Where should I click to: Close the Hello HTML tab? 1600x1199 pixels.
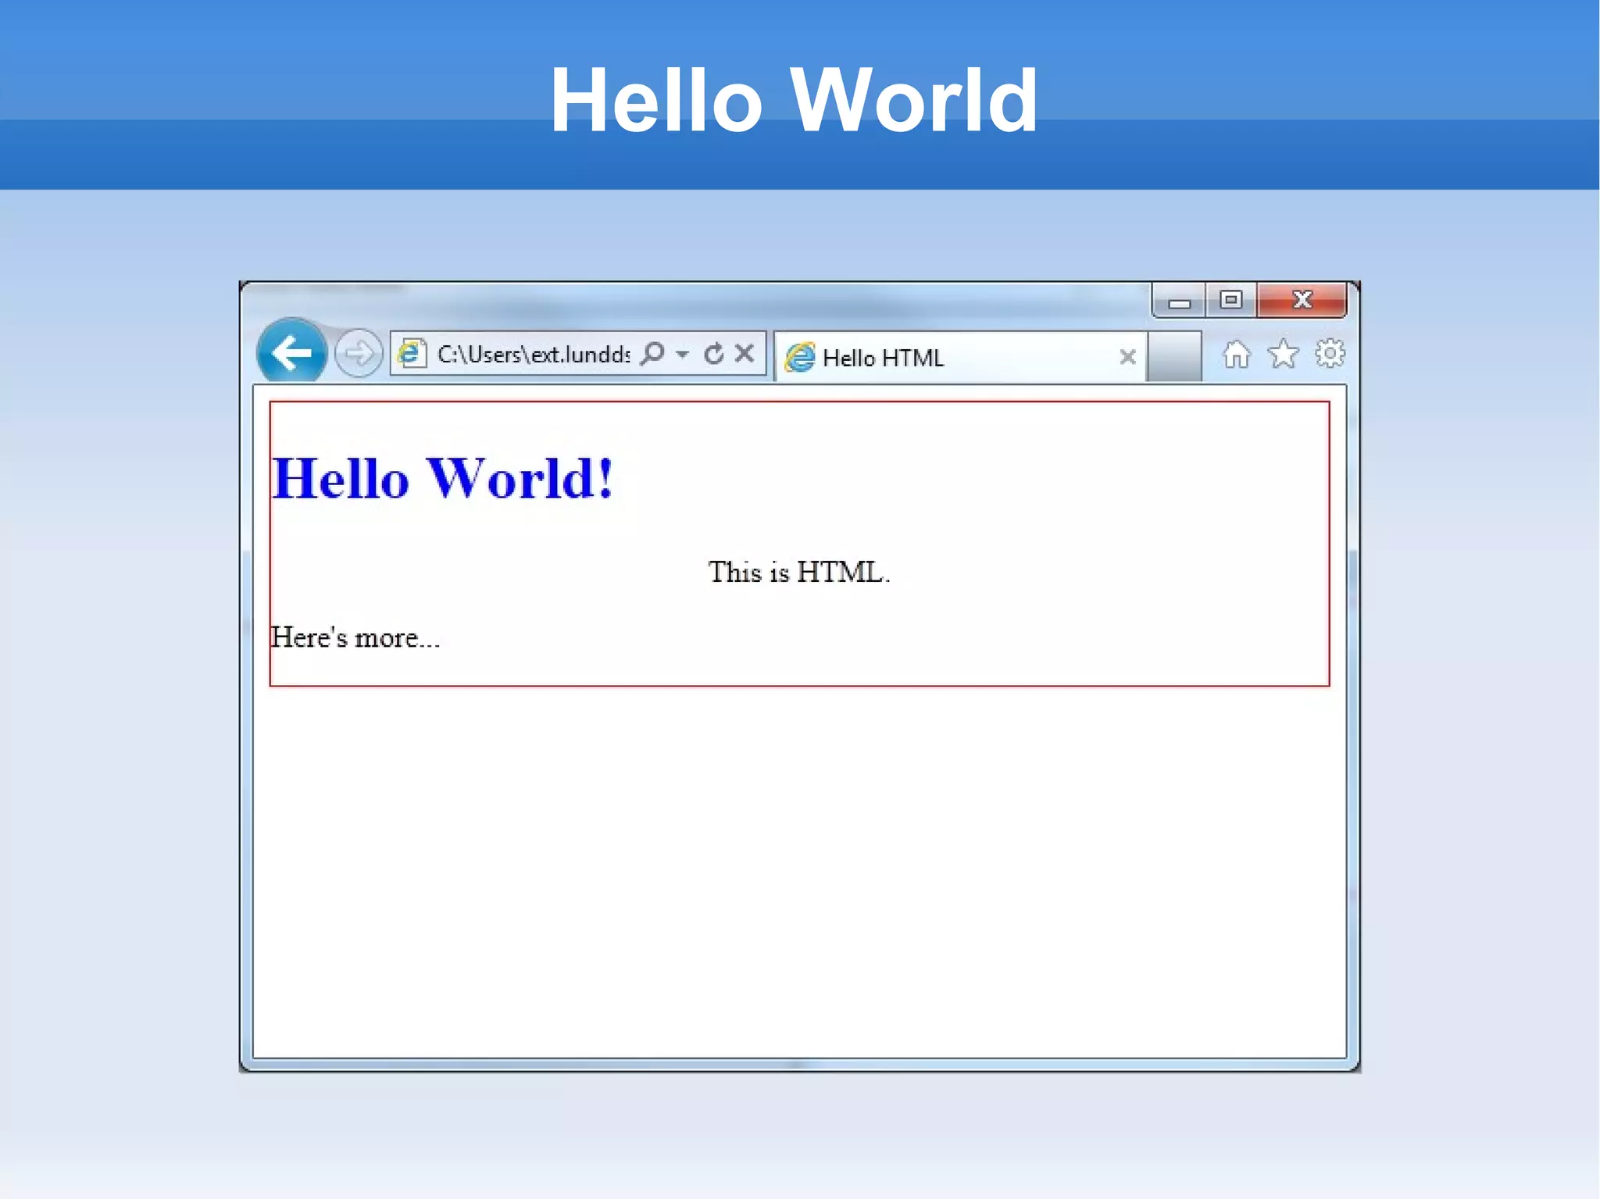click(x=1127, y=357)
